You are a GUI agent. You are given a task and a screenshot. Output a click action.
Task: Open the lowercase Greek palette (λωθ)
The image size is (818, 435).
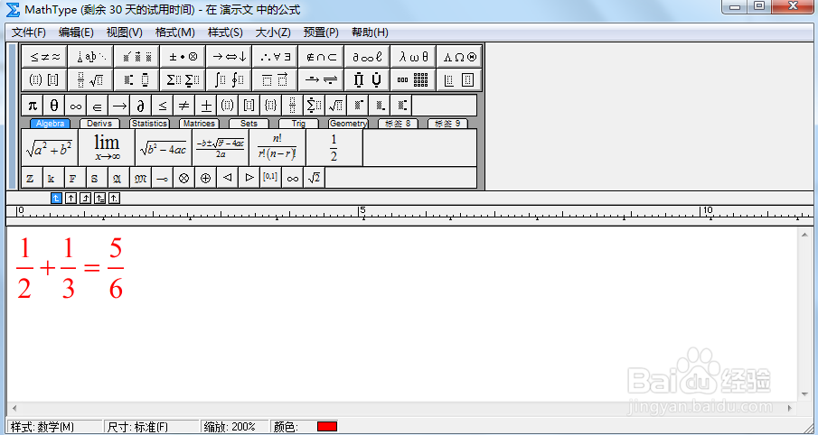[x=413, y=57]
